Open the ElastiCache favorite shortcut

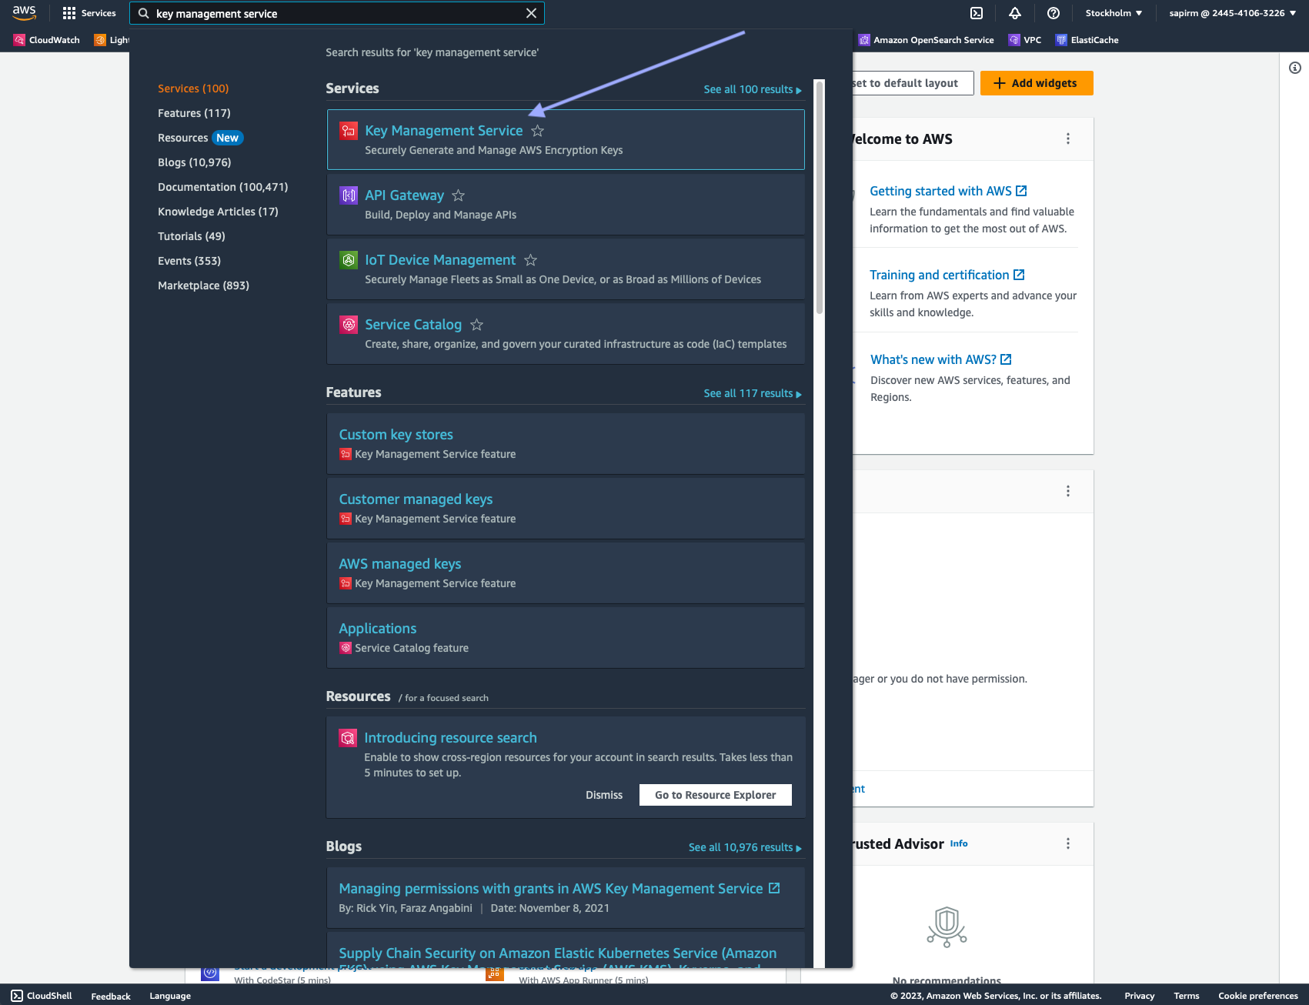click(x=1087, y=40)
